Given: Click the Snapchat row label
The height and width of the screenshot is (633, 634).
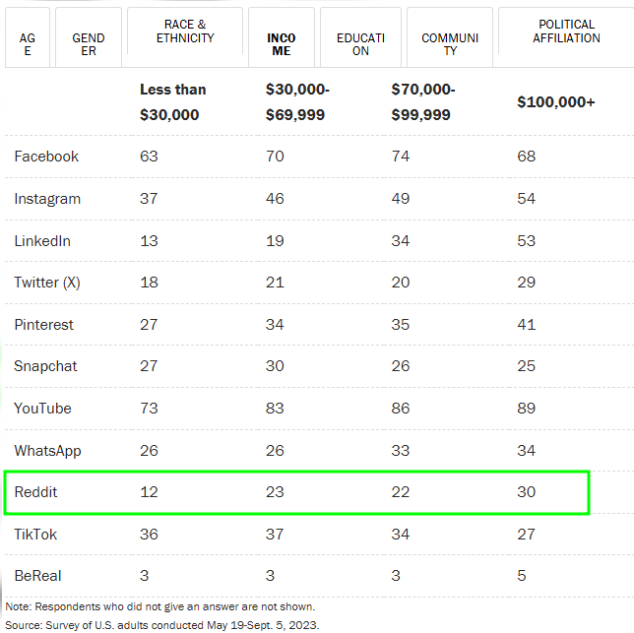Looking at the screenshot, I should pos(45,366).
